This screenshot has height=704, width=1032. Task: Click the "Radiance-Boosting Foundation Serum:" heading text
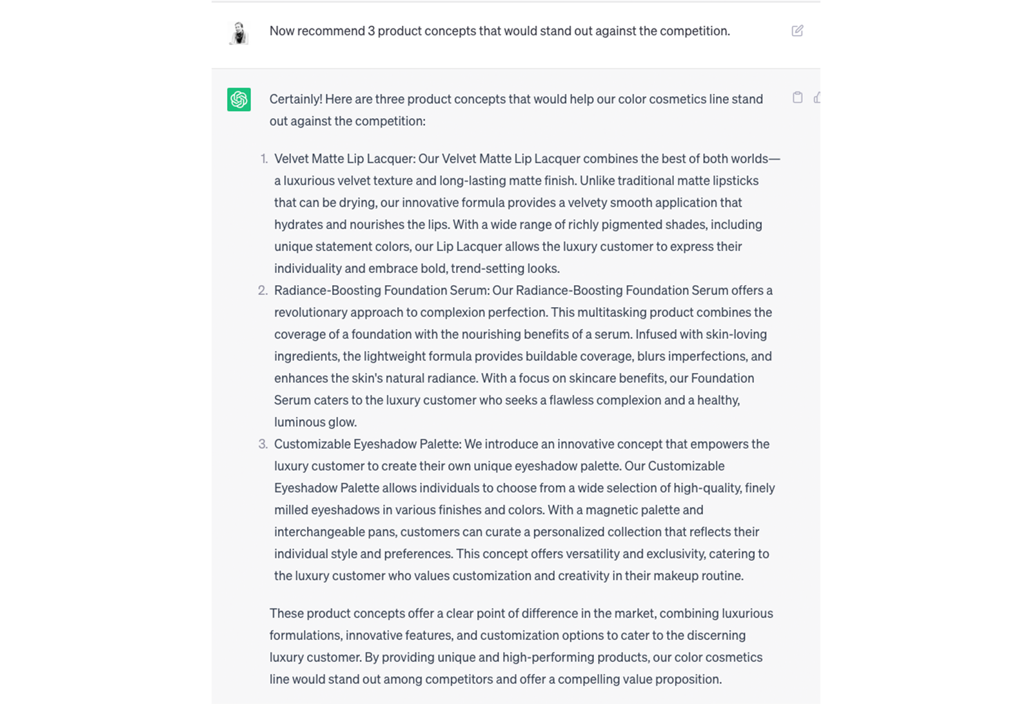click(x=382, y=290)
